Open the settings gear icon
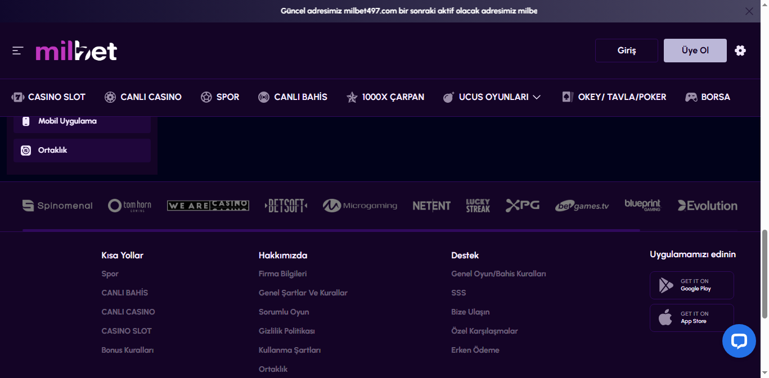The width and height of the screenshot is (769, 378). pyautogui.click(x=740, y=51)
